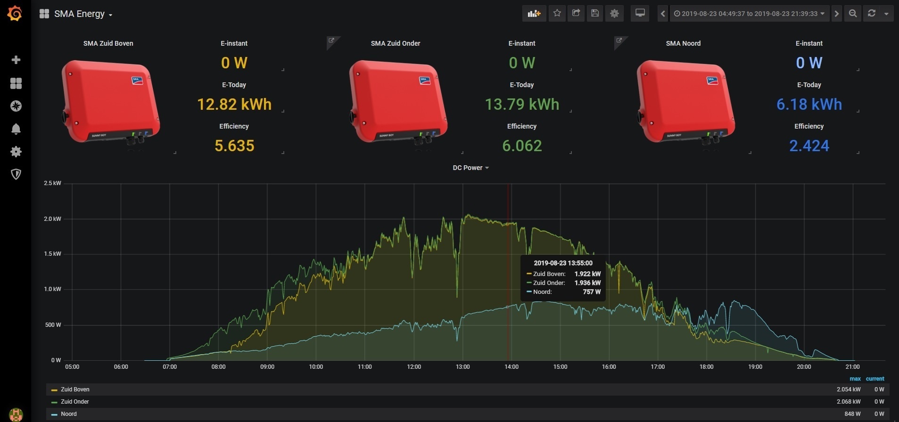Open the SMA Zuid Onder panel title menu

(x=396, y=43)
